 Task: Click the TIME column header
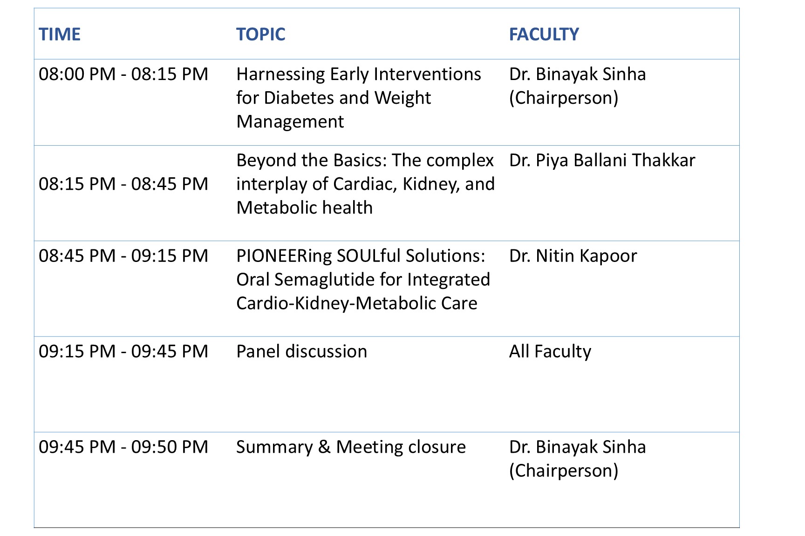[60, 34]
